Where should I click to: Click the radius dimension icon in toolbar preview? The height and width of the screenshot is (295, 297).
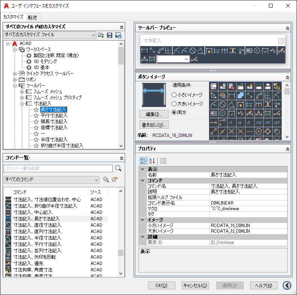(177, 51)
